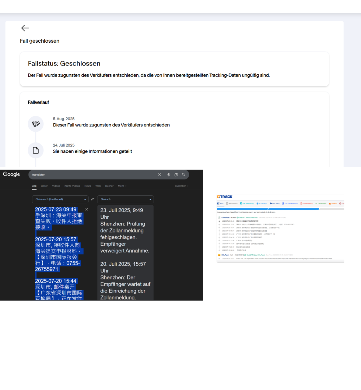Expand the Mehr search menu

[122, 186]
